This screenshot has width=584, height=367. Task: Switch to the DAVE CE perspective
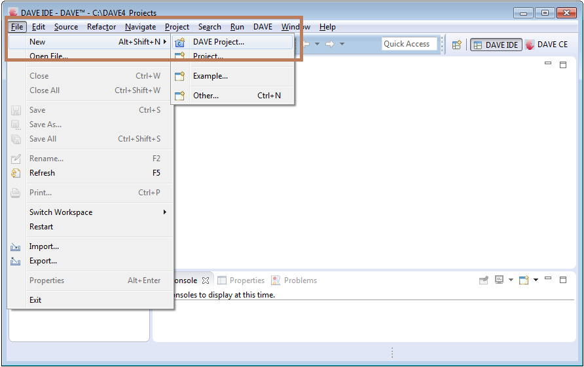[x=547, y=45]
